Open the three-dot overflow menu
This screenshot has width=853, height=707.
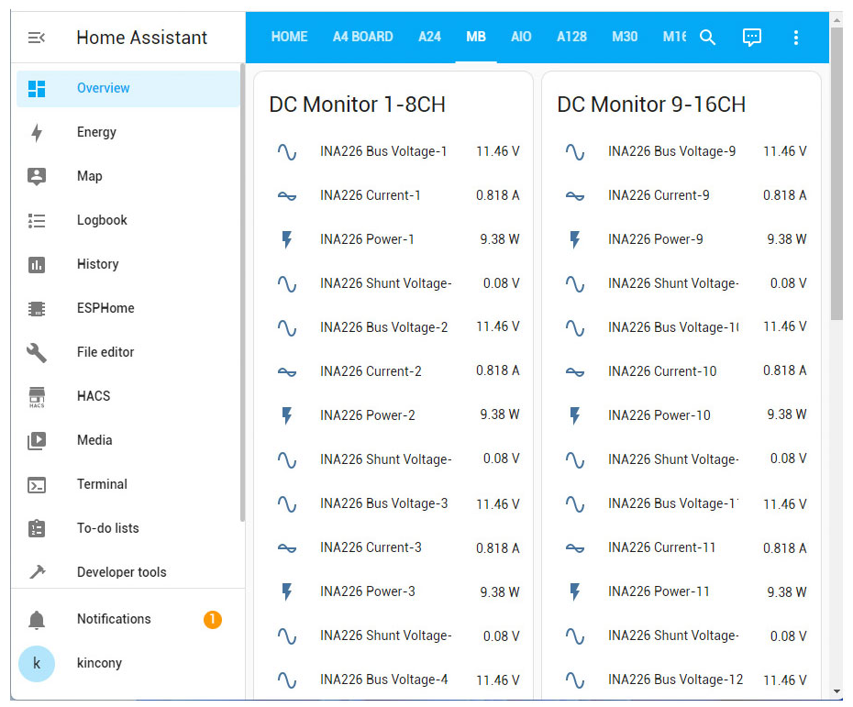pos(795,38)
